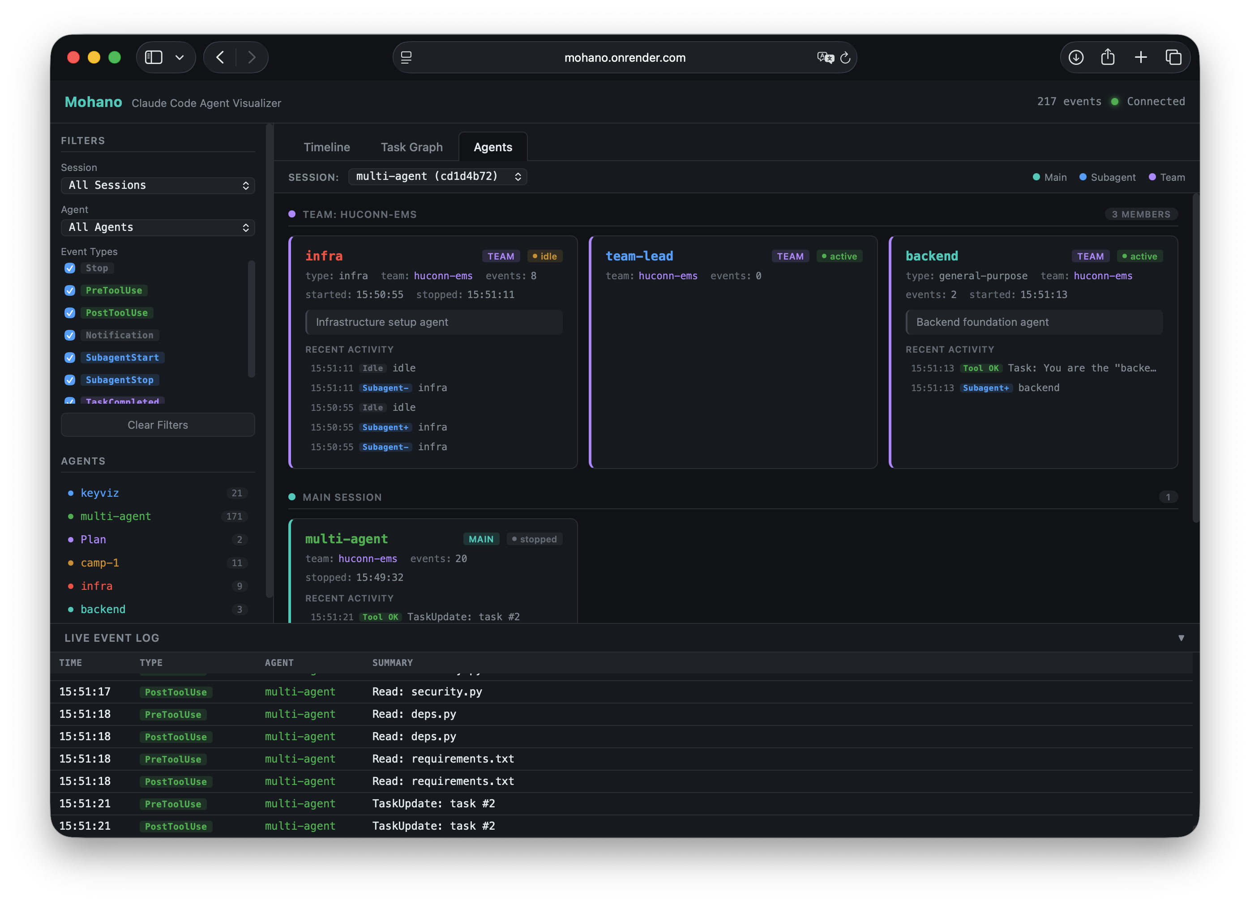Viewport: 1250px width, 904px height.
Task: Click the Clear Filters button
Action: 158,425
